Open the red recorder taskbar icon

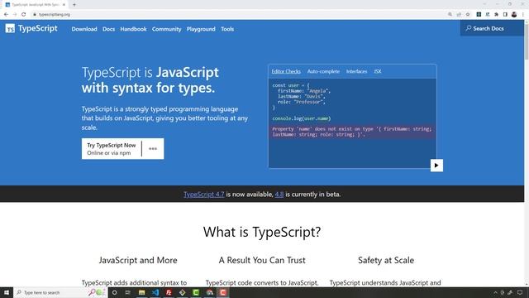point(223,292)
